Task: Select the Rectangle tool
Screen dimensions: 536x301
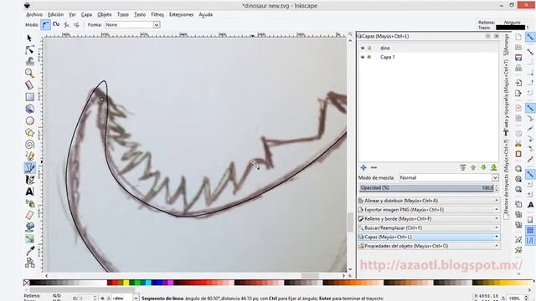Action: [x=29, y=97]
